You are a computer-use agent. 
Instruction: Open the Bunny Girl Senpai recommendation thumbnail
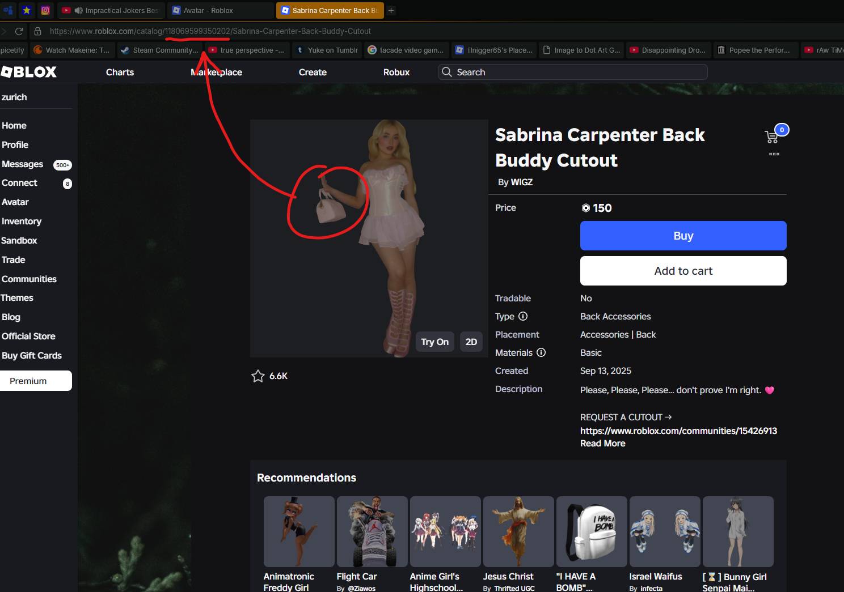point(738,531)
